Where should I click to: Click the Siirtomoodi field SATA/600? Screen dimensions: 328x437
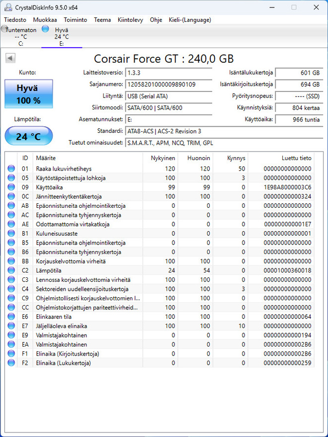(168, 108)
